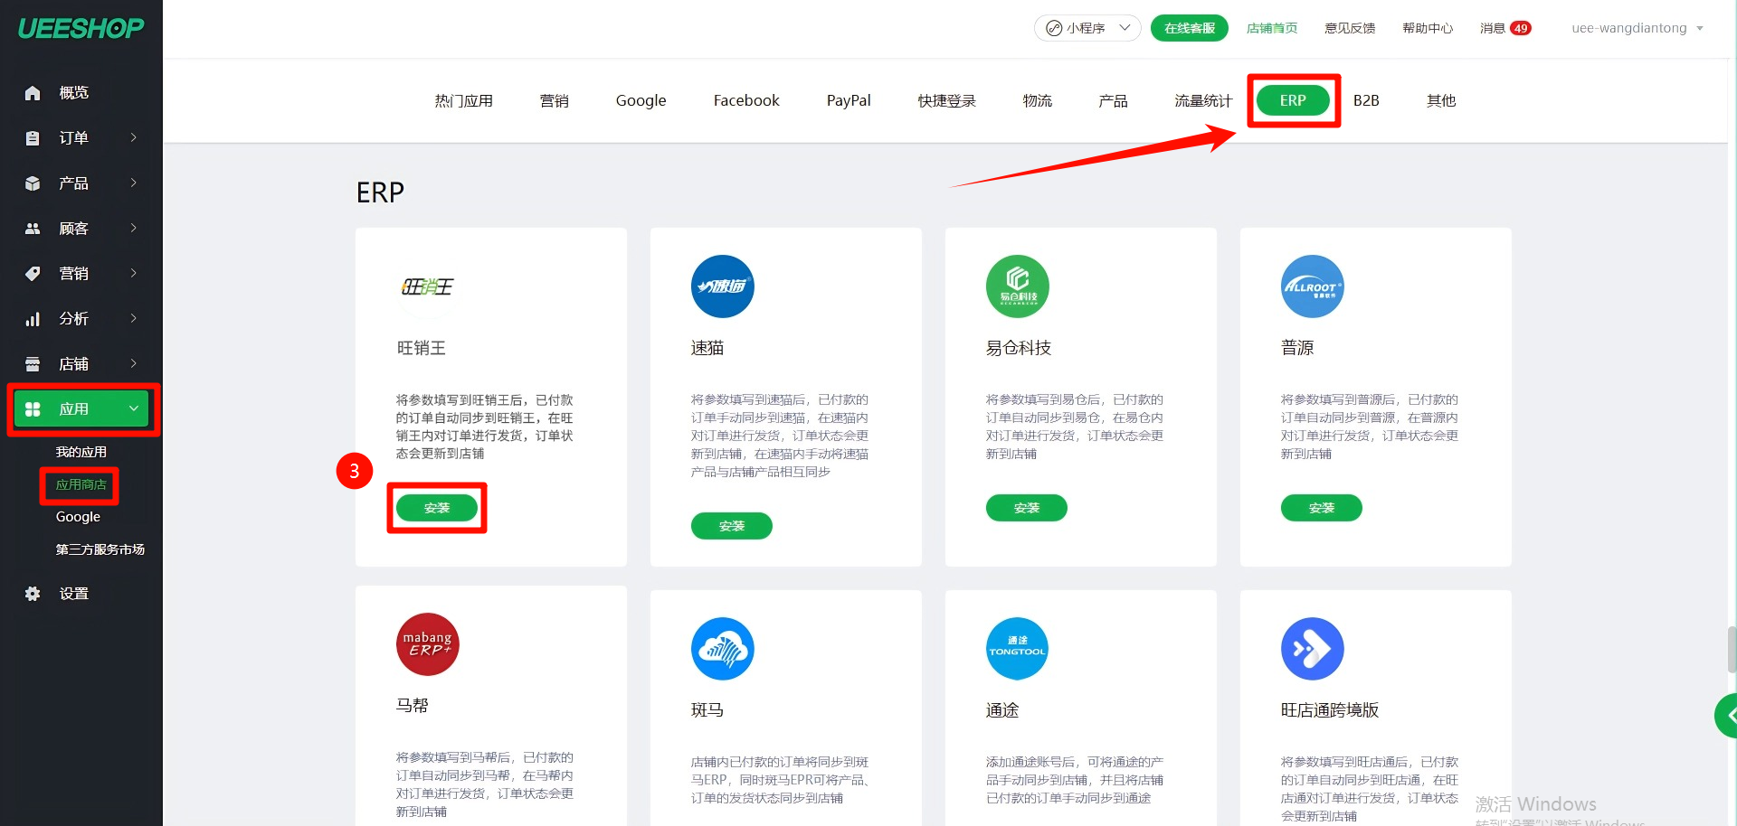The height and width of the screenshot is (826, 1737).
Task: Click the 旺店通跨境版 logo
Action: point(1313,649)
